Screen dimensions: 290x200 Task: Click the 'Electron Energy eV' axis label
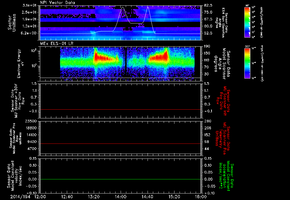tap(20, 64)
